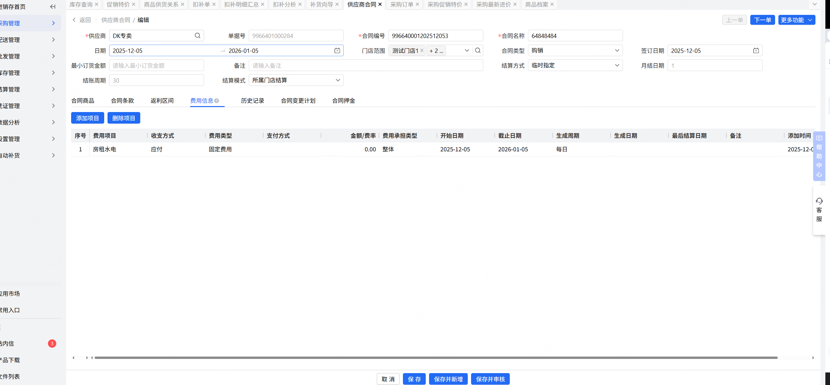Open the 更多功能 dropdown button
This screenshot has width=830, height=385.
pos(796,20)
